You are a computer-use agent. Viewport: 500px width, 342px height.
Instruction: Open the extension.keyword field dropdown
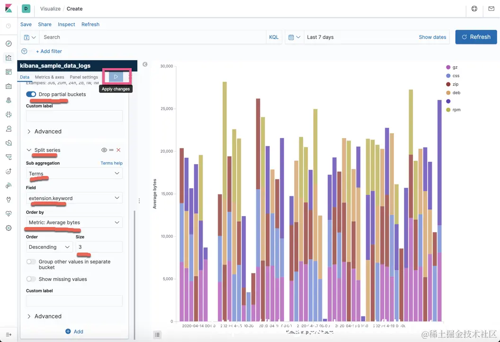pyautogui.click(x=74, y=198)
